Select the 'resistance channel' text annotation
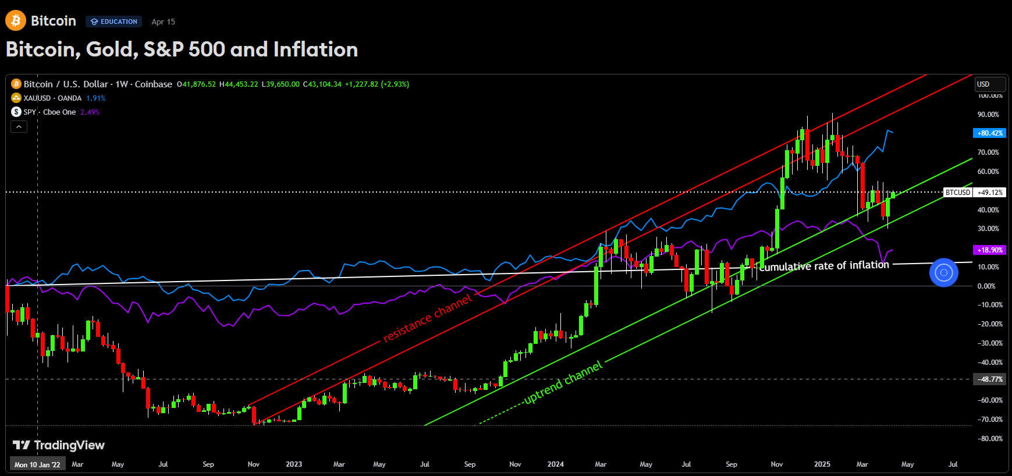 pyautogui.click(x=428, y=318)
